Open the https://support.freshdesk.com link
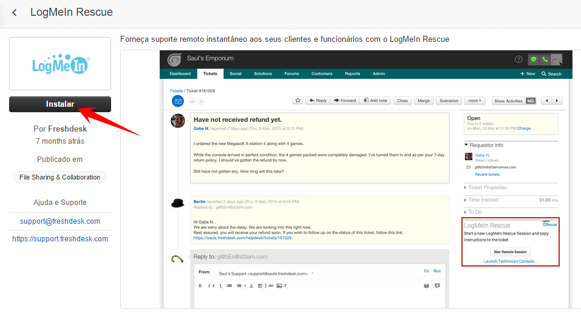581x336 pixels. click(60, 239)
